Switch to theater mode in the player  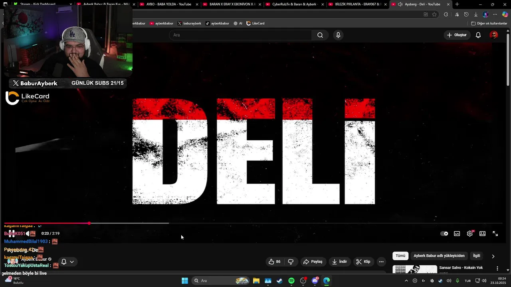click(x=483, y=234)
